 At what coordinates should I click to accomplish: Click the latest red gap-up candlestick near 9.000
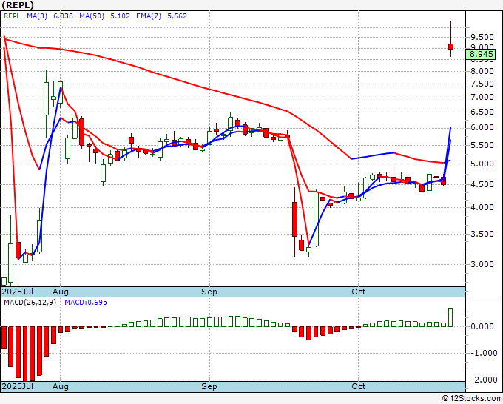[x=450, y=47]
